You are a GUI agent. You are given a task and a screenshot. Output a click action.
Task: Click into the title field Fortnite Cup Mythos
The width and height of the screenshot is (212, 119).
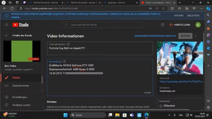[100, 48]
